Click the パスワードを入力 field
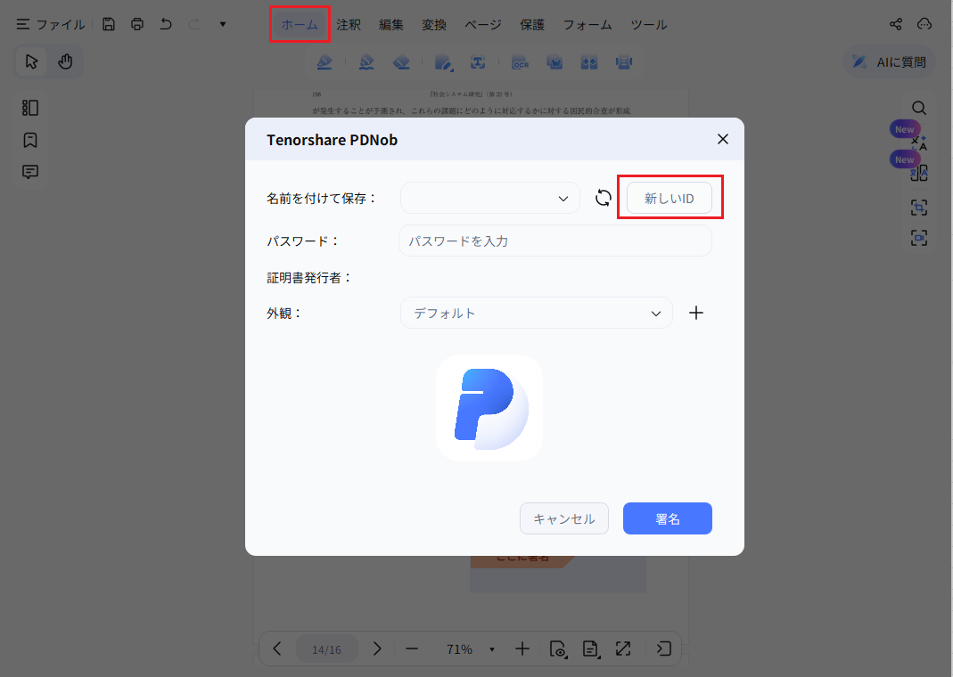Image resolution: width=953 pixels, height=677 pixels. [555, 241]
